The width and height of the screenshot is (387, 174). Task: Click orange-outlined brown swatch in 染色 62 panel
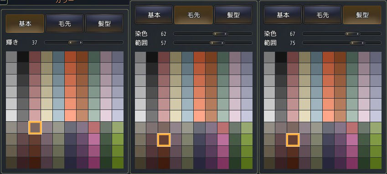click(164, 140)
